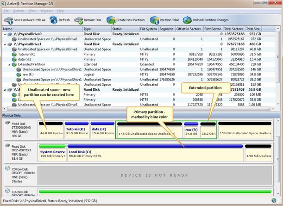Select the PhysicalDrive0 disk icon
Screen dimensions: 283x206
coord(10,34)
